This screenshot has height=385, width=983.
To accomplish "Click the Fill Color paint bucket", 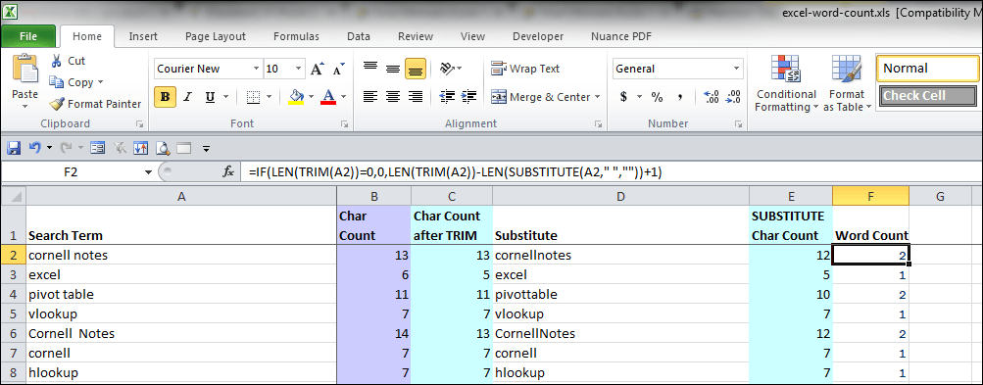I will tap(296, 97).
